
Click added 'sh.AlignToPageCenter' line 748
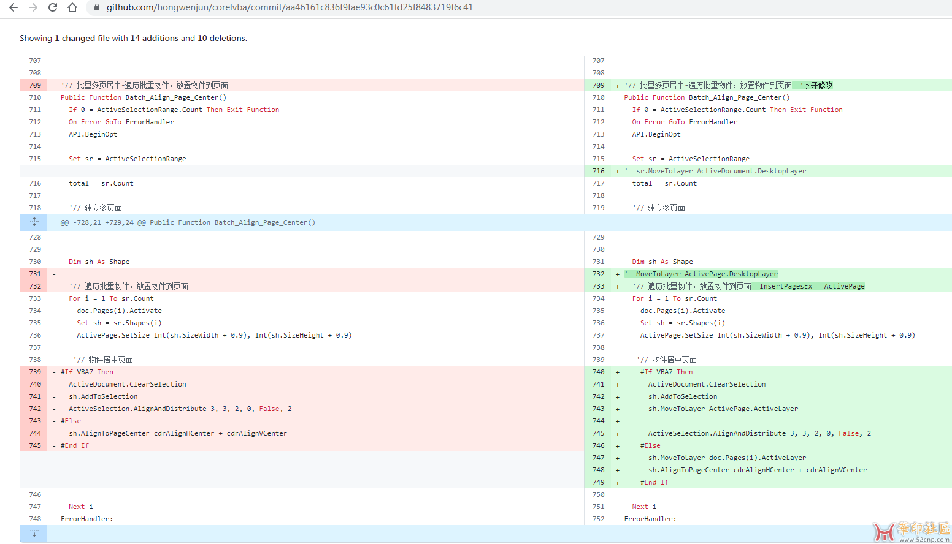tap(758, 470)
